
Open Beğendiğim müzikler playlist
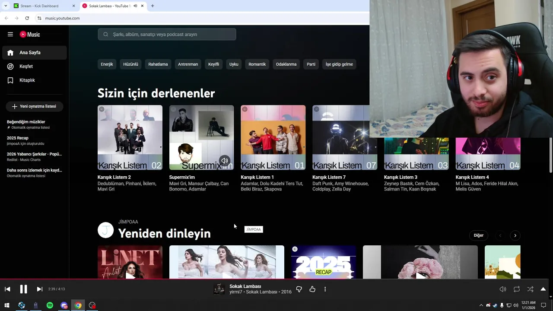coord(34,124)
